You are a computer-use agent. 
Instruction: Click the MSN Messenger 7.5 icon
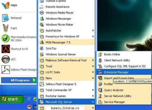pyautogui.click(x=42, y=42)
